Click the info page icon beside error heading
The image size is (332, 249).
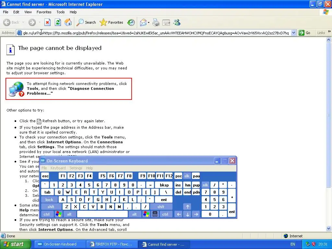[x=10, y=50]
